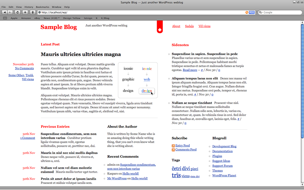Select the large trīs tag
Image resolution: width=304 pixels, height=190 pixels.
point(176,175)
